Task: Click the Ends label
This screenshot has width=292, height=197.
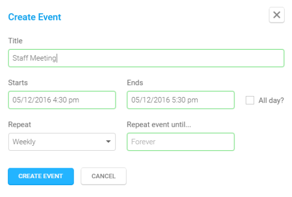Action: tap(135, 83)
